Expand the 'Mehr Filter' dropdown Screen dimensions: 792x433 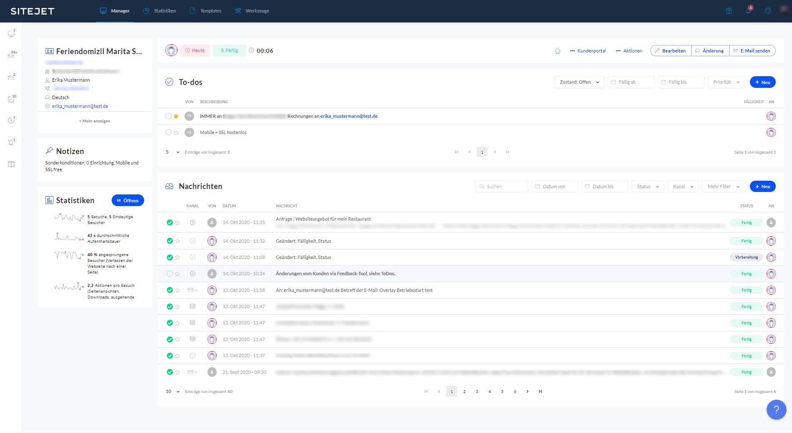coord(723,187)
